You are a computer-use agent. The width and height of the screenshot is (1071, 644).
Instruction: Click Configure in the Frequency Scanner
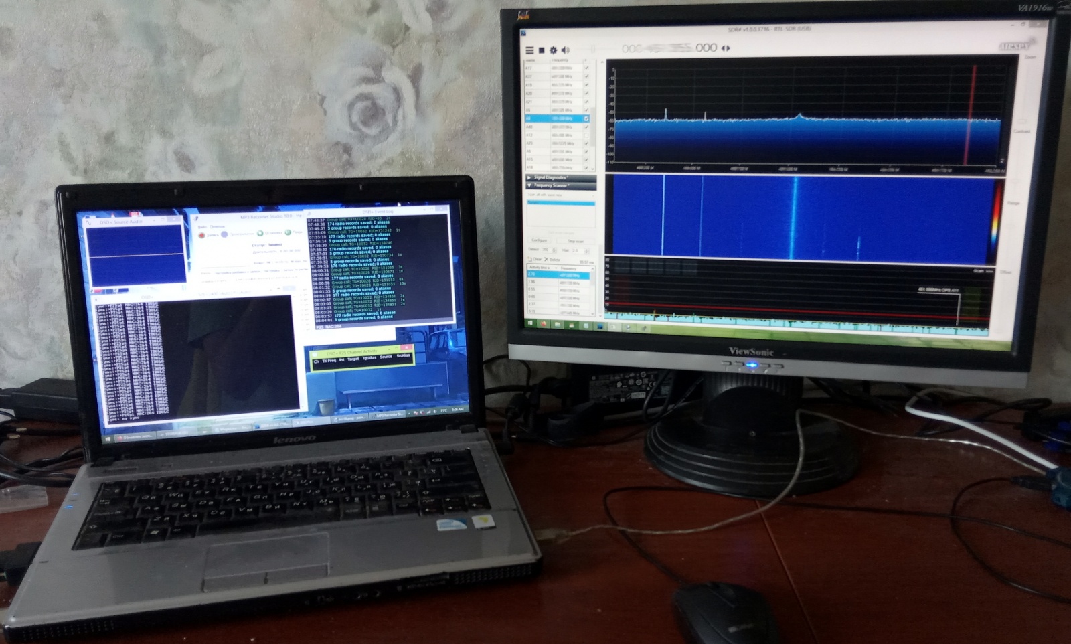[x=540, y=241]
